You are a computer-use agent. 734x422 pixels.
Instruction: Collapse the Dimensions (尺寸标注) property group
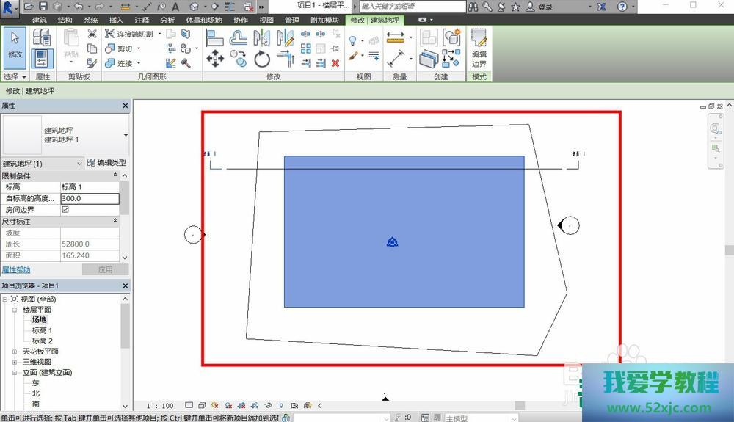point(115,221)
